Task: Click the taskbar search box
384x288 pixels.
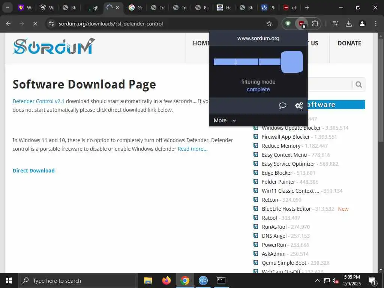Action: pos(78,280)
